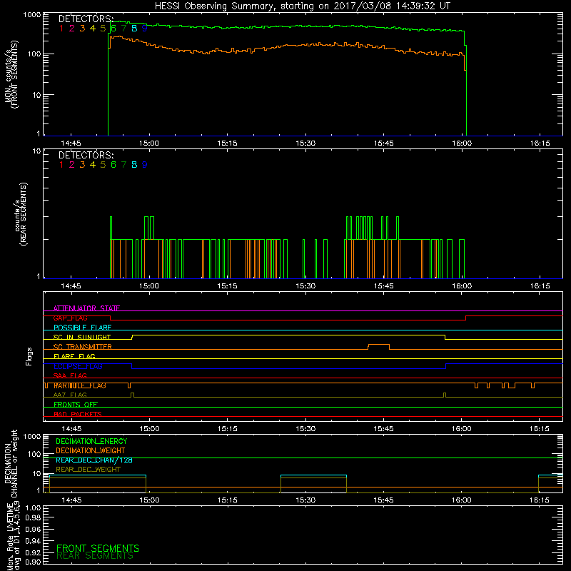The width and height of the screenshot is (571, 571).
Task: Click the REAR_DEC_WEIGHT legend entry
Action: 88,470
